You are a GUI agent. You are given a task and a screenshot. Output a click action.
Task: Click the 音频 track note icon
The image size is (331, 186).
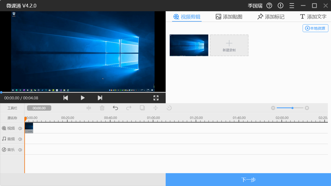coord(4,139)
